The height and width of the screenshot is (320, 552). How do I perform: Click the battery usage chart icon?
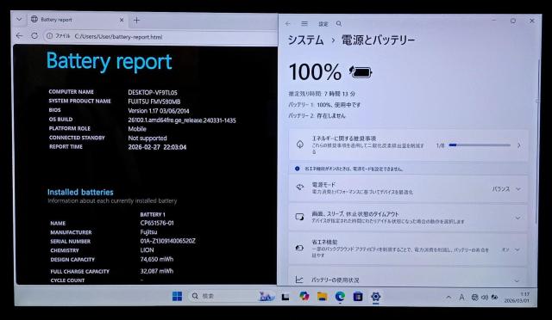pyautogui.click(x=299, y=280)
